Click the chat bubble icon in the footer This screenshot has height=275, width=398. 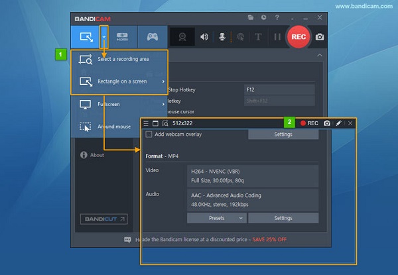pyautogui.click(x=127, y=239)
